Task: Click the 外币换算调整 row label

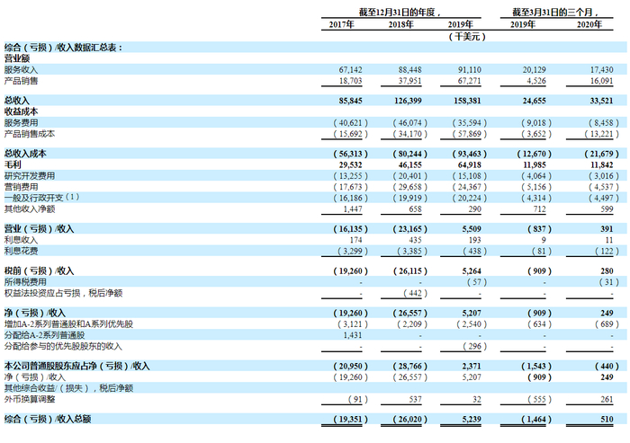Action: [x=30, y=399]
